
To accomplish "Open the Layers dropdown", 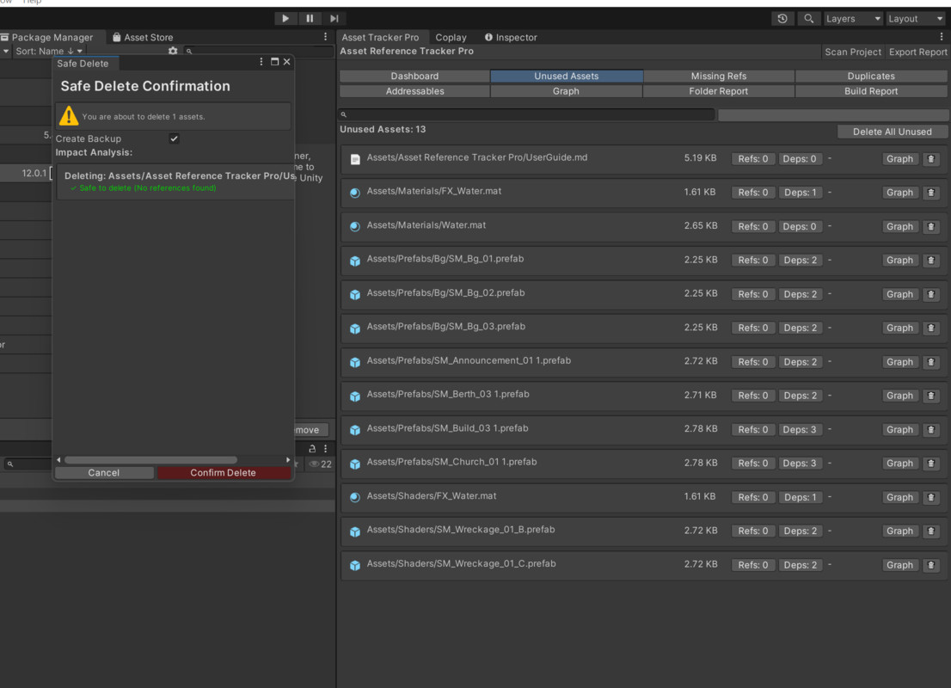I will coord(853,17).
